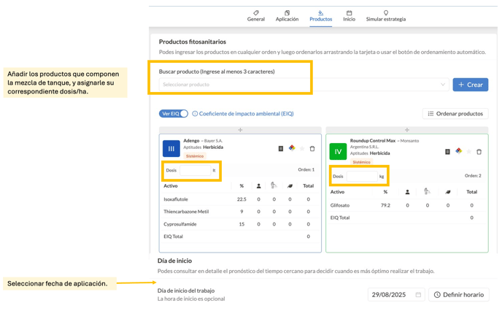Delete Roundup Control Max with trash icon

click(x=479, y=152)
